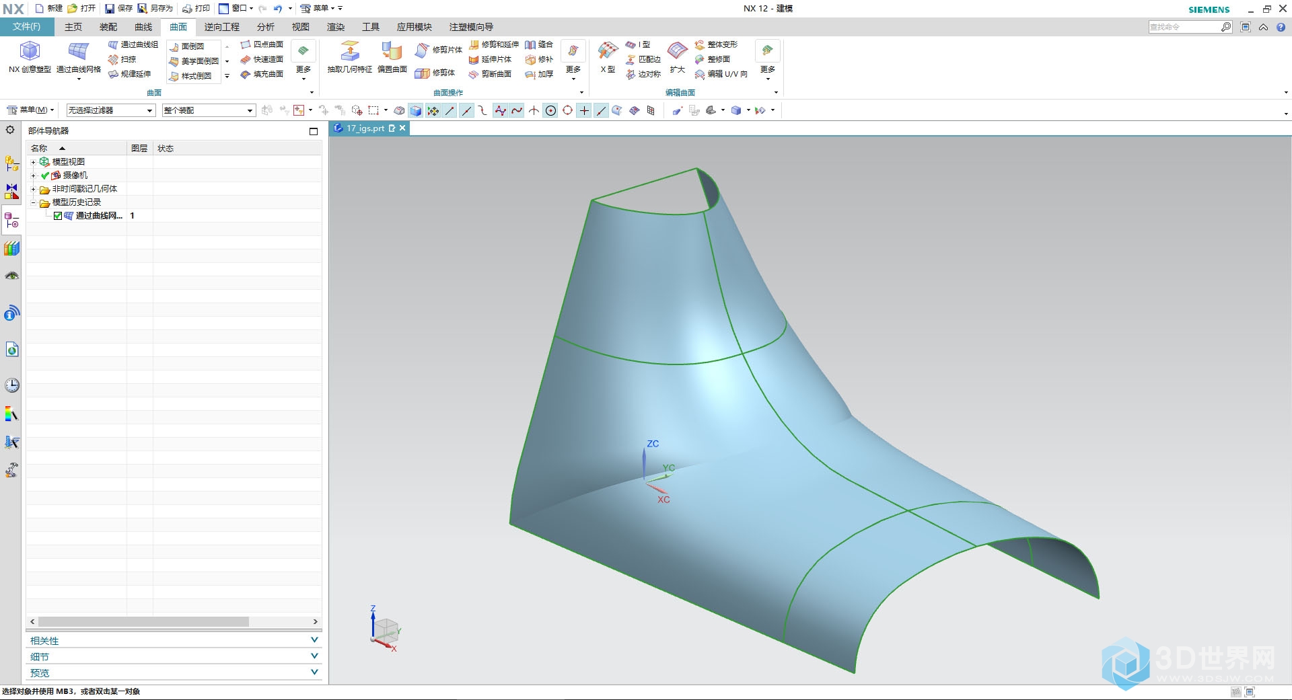Viewport: 1292px width, 700px height.
Task: Open the 菜单(M) dropdown menu
Action: click(30, 110)
